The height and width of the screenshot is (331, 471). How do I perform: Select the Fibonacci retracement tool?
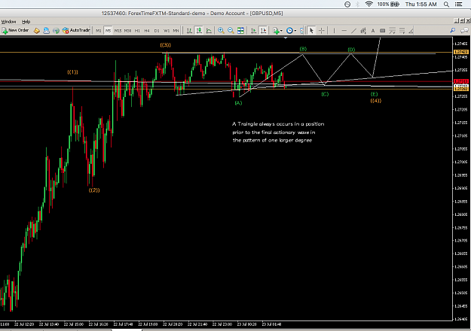392,31
